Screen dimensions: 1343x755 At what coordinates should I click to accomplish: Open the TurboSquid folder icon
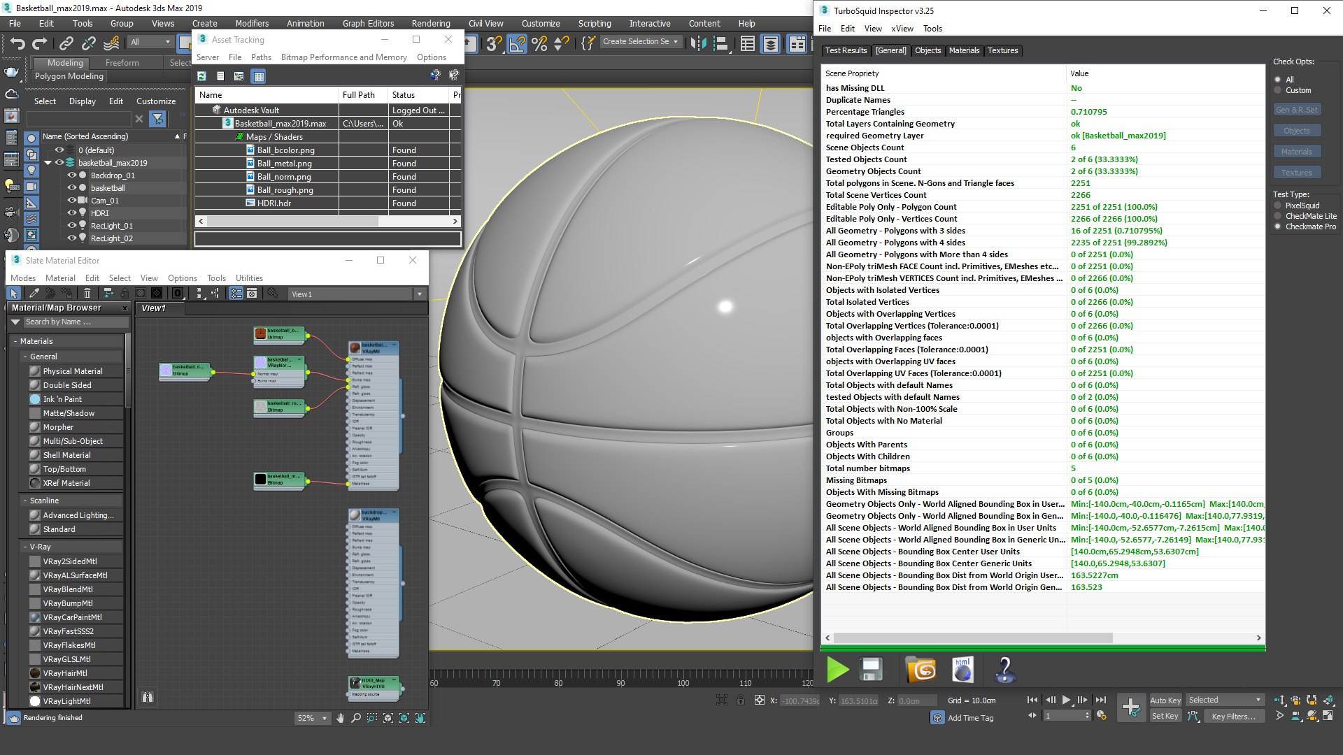coord(921,669)
